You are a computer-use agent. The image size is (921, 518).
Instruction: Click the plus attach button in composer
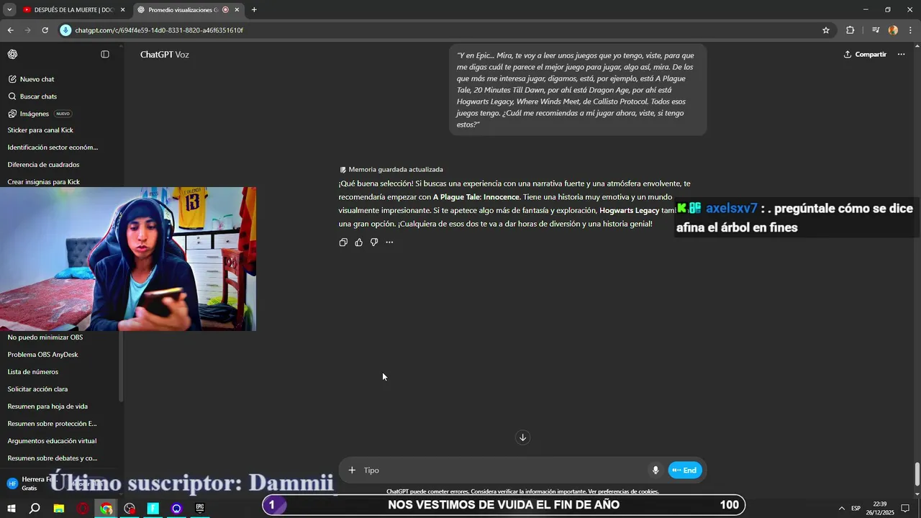(x=352, y=471)
